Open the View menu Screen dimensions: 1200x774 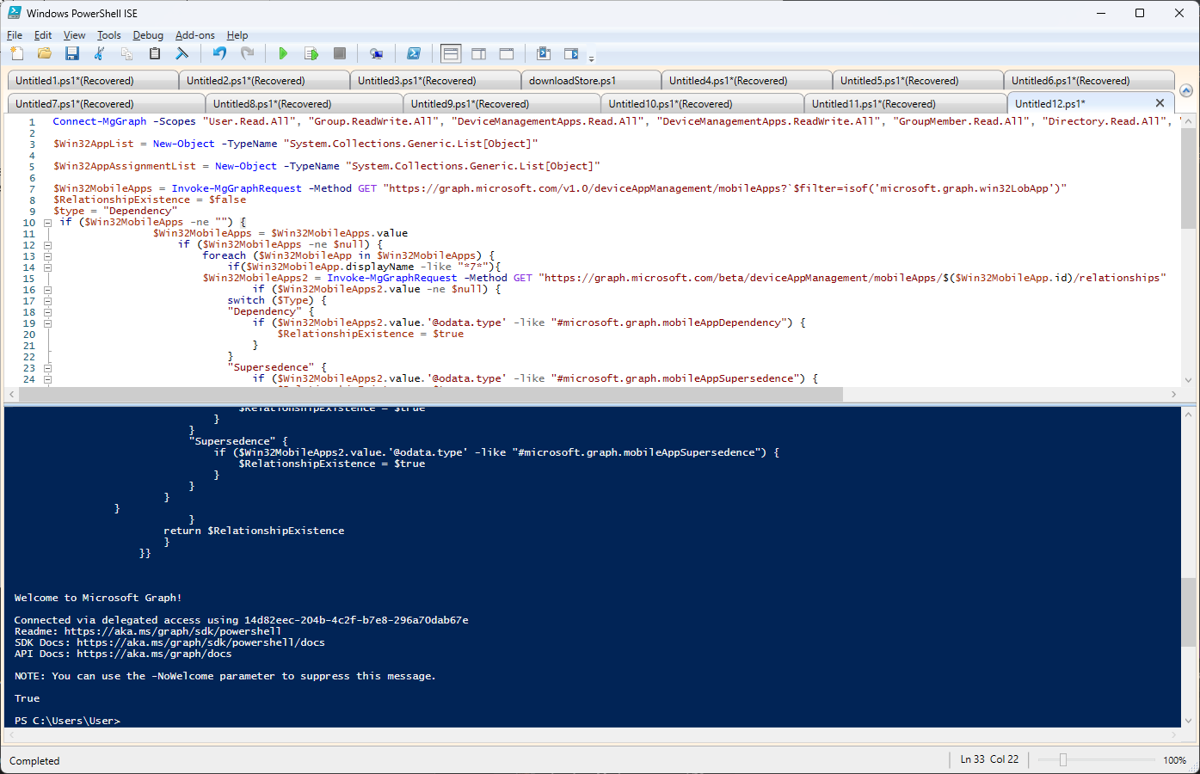tap(75, 35)
